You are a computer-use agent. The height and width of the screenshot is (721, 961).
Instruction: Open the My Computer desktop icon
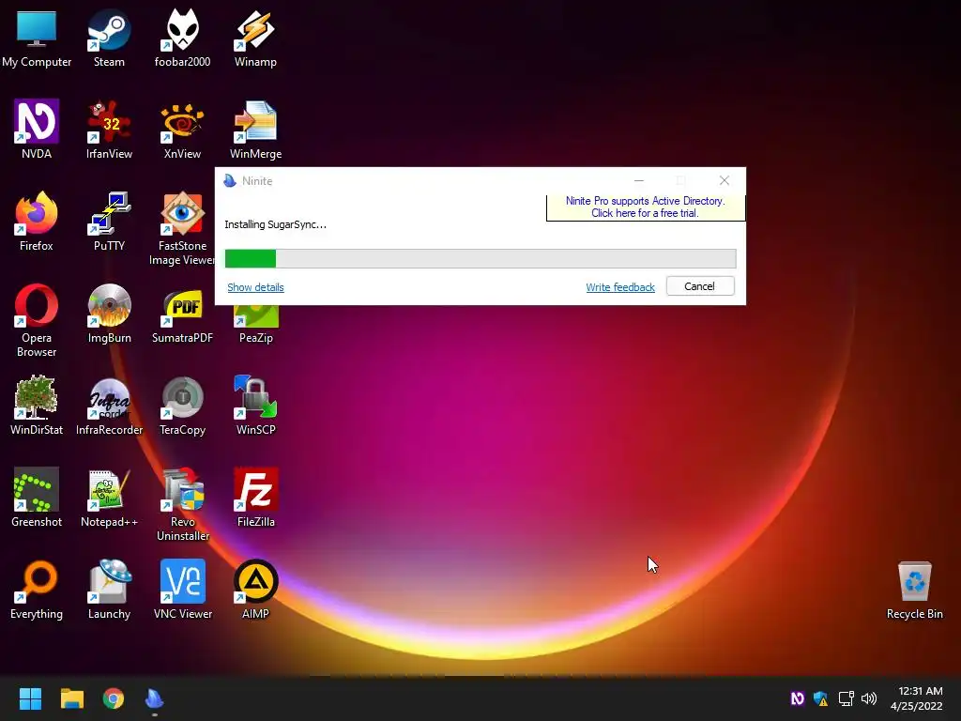point(37,38)
